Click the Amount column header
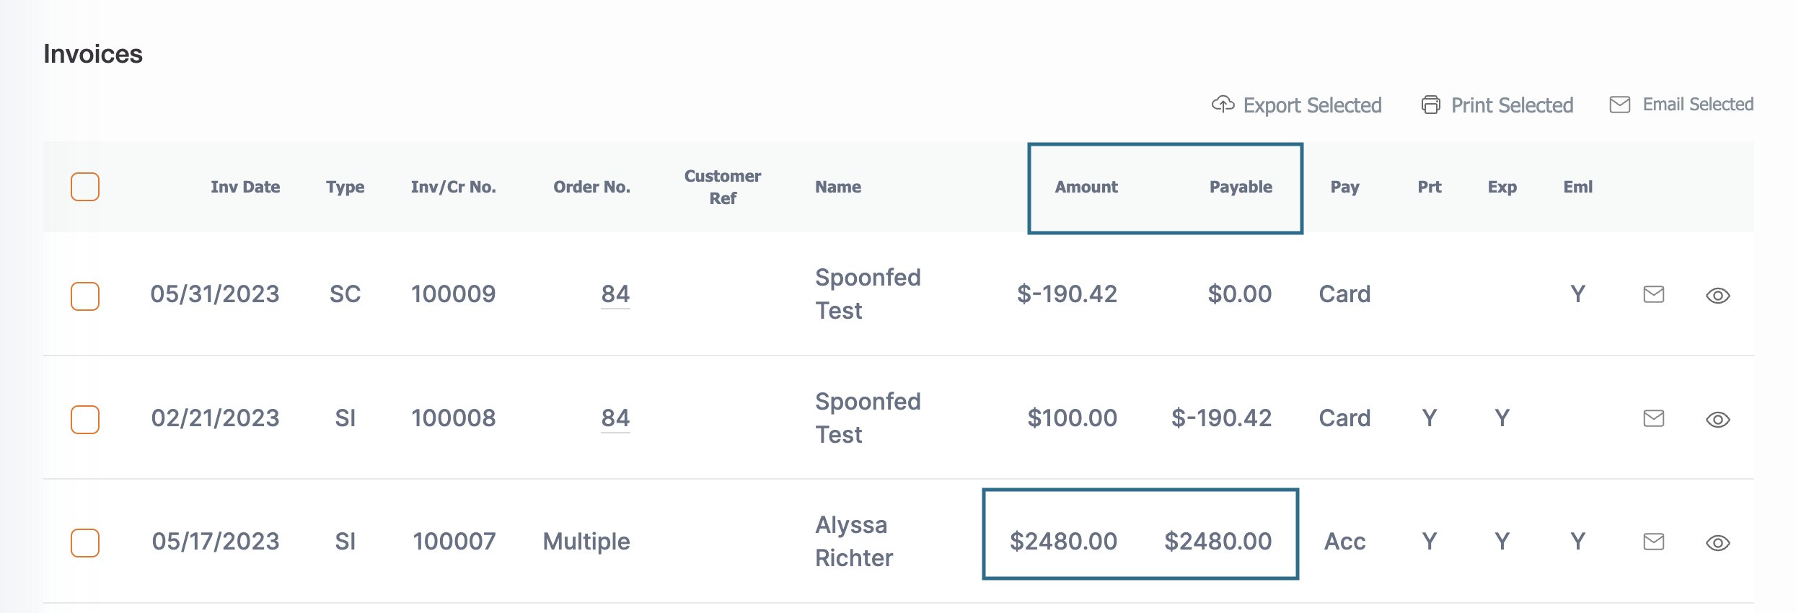This screenshot has height=613, width=1796. 1086,187
